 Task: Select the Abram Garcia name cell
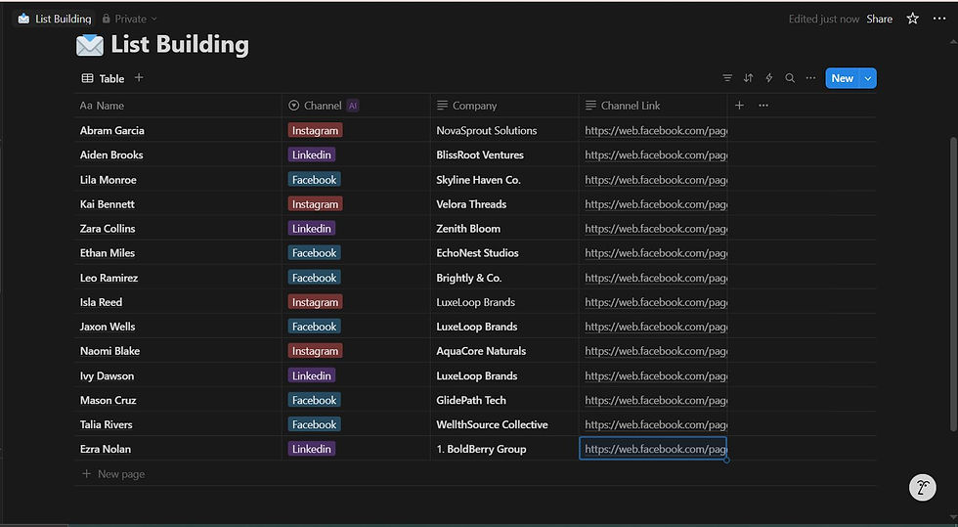[x=178, y=130]
